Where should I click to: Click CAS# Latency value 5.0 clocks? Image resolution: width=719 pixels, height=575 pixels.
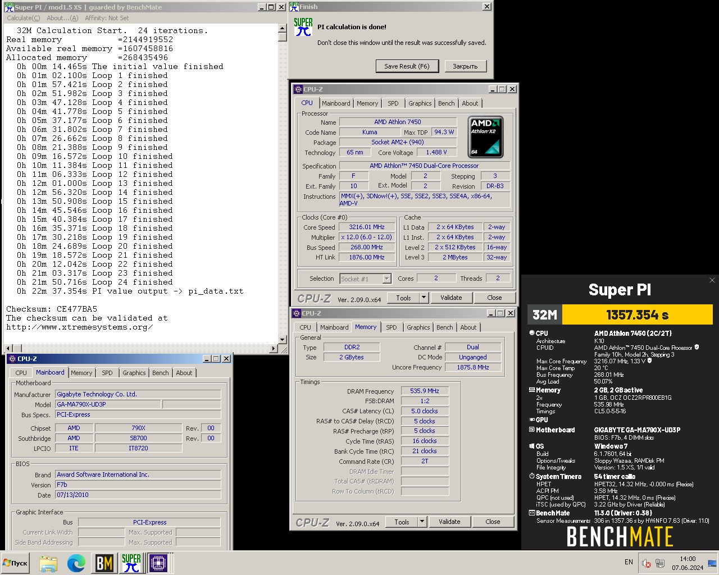coord(425,411)
